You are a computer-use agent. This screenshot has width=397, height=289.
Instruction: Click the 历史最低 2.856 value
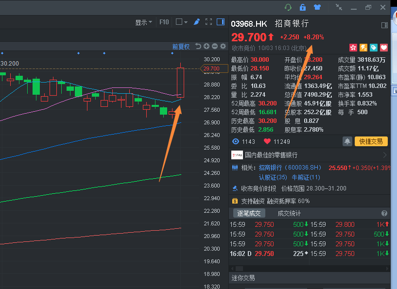click(266, 130)
